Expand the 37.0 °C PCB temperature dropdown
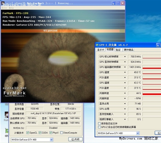The width and height of the screenshot is (161, 143). pyautogui.click(x=125, y=77)
